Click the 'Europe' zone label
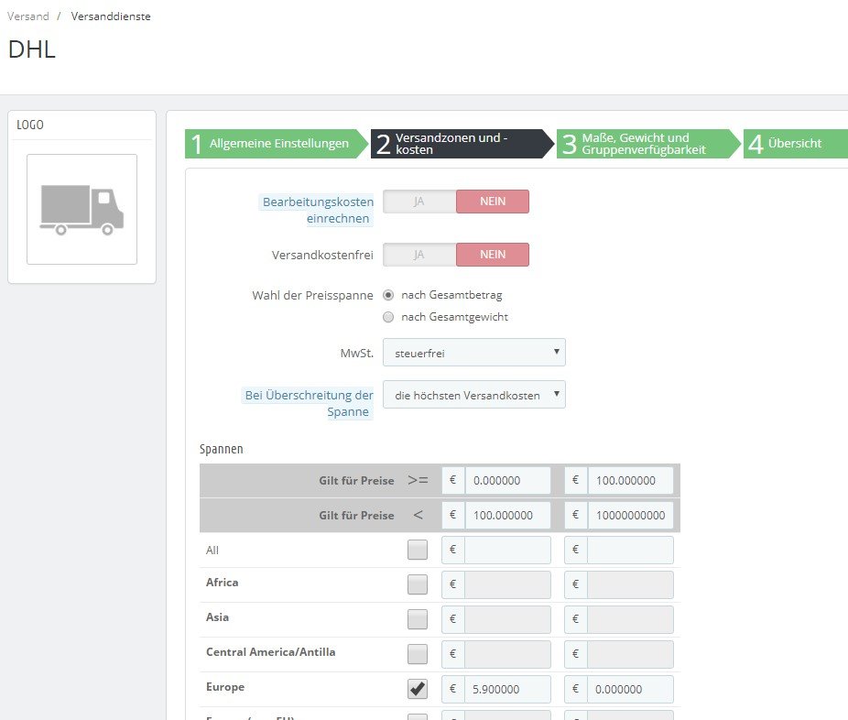This screenshot has height=720, width=848. point(225,687)
